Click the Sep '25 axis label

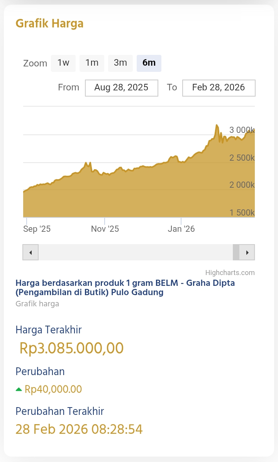[x=37, y=229]
